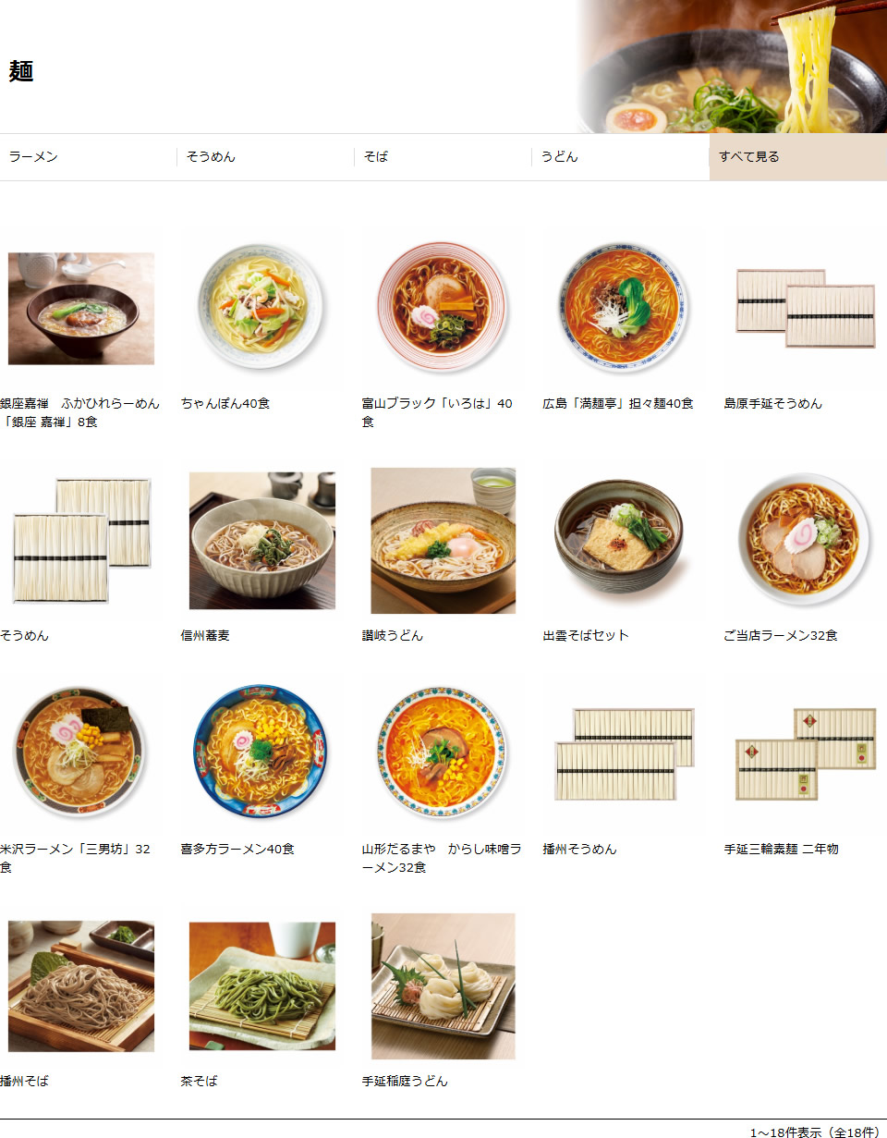Open the 島原手延そうめん box photo
This screenshot has width=887, height=1138.
coord(805,308)
